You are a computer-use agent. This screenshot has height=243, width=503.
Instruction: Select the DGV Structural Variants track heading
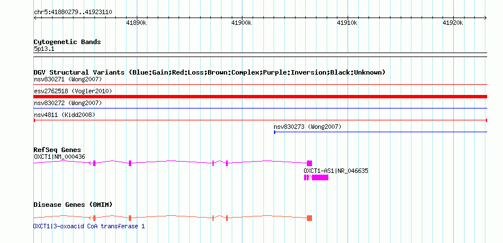point(210,72)
